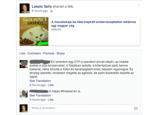
Task: See Translation of the DTP operator comment
Action: point(40,81)
